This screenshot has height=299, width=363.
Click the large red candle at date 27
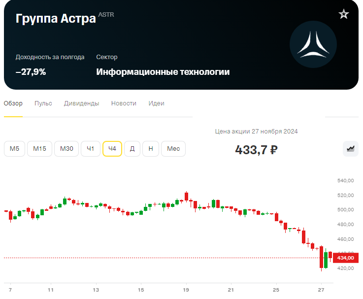[321, 257]
